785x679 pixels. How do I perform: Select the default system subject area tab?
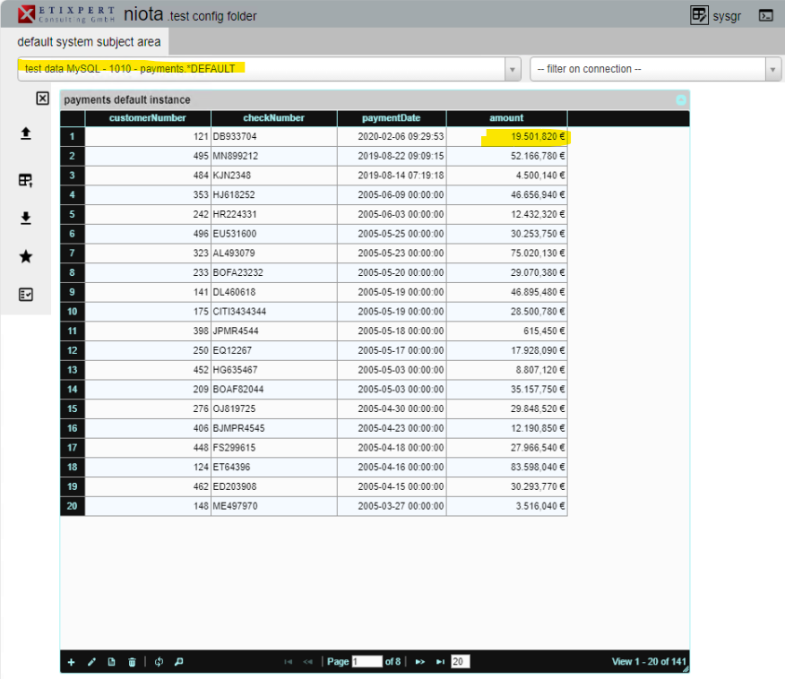point(89,42)
